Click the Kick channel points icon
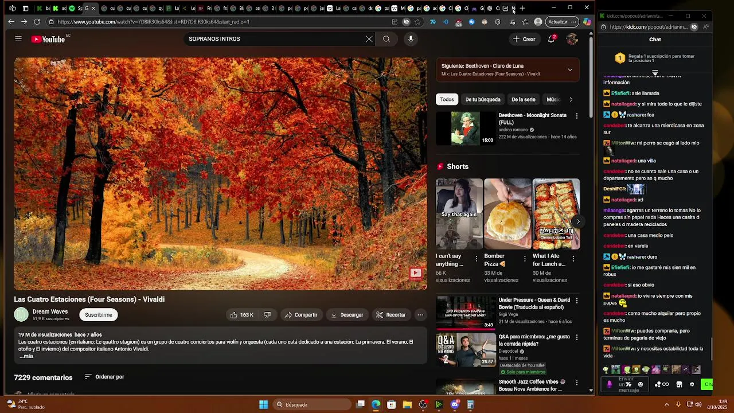The height and width of the screenshot is (413, 734). click(x=661, y=384)
